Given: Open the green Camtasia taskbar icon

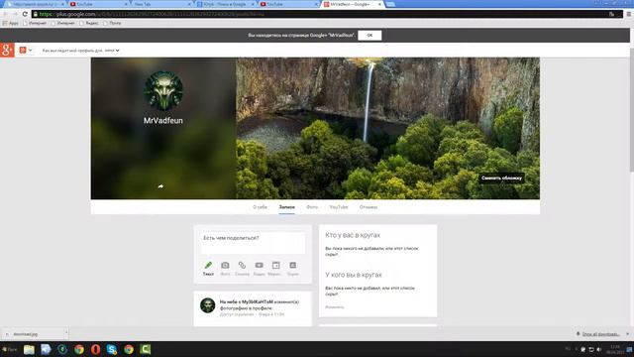Looking at the screenshot, I should tap(146, 349).
